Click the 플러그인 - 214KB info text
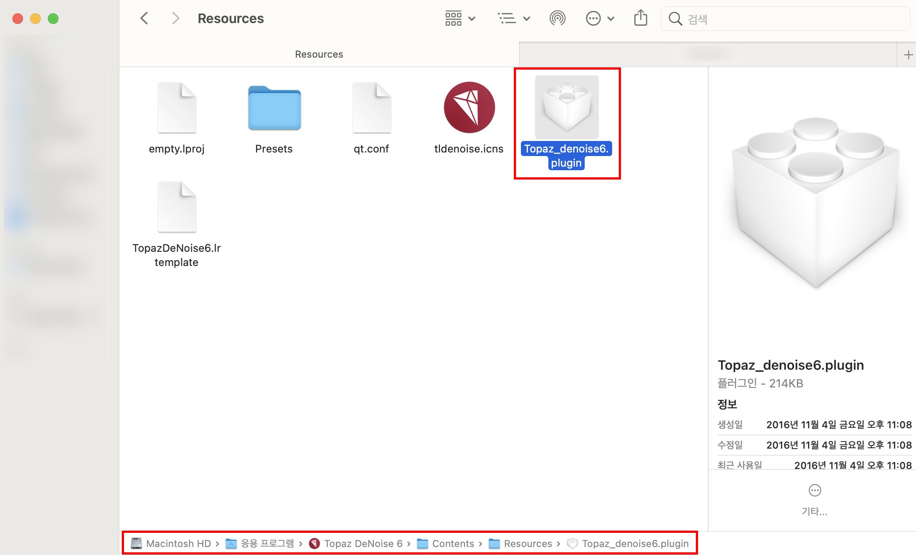 [760, 383]
